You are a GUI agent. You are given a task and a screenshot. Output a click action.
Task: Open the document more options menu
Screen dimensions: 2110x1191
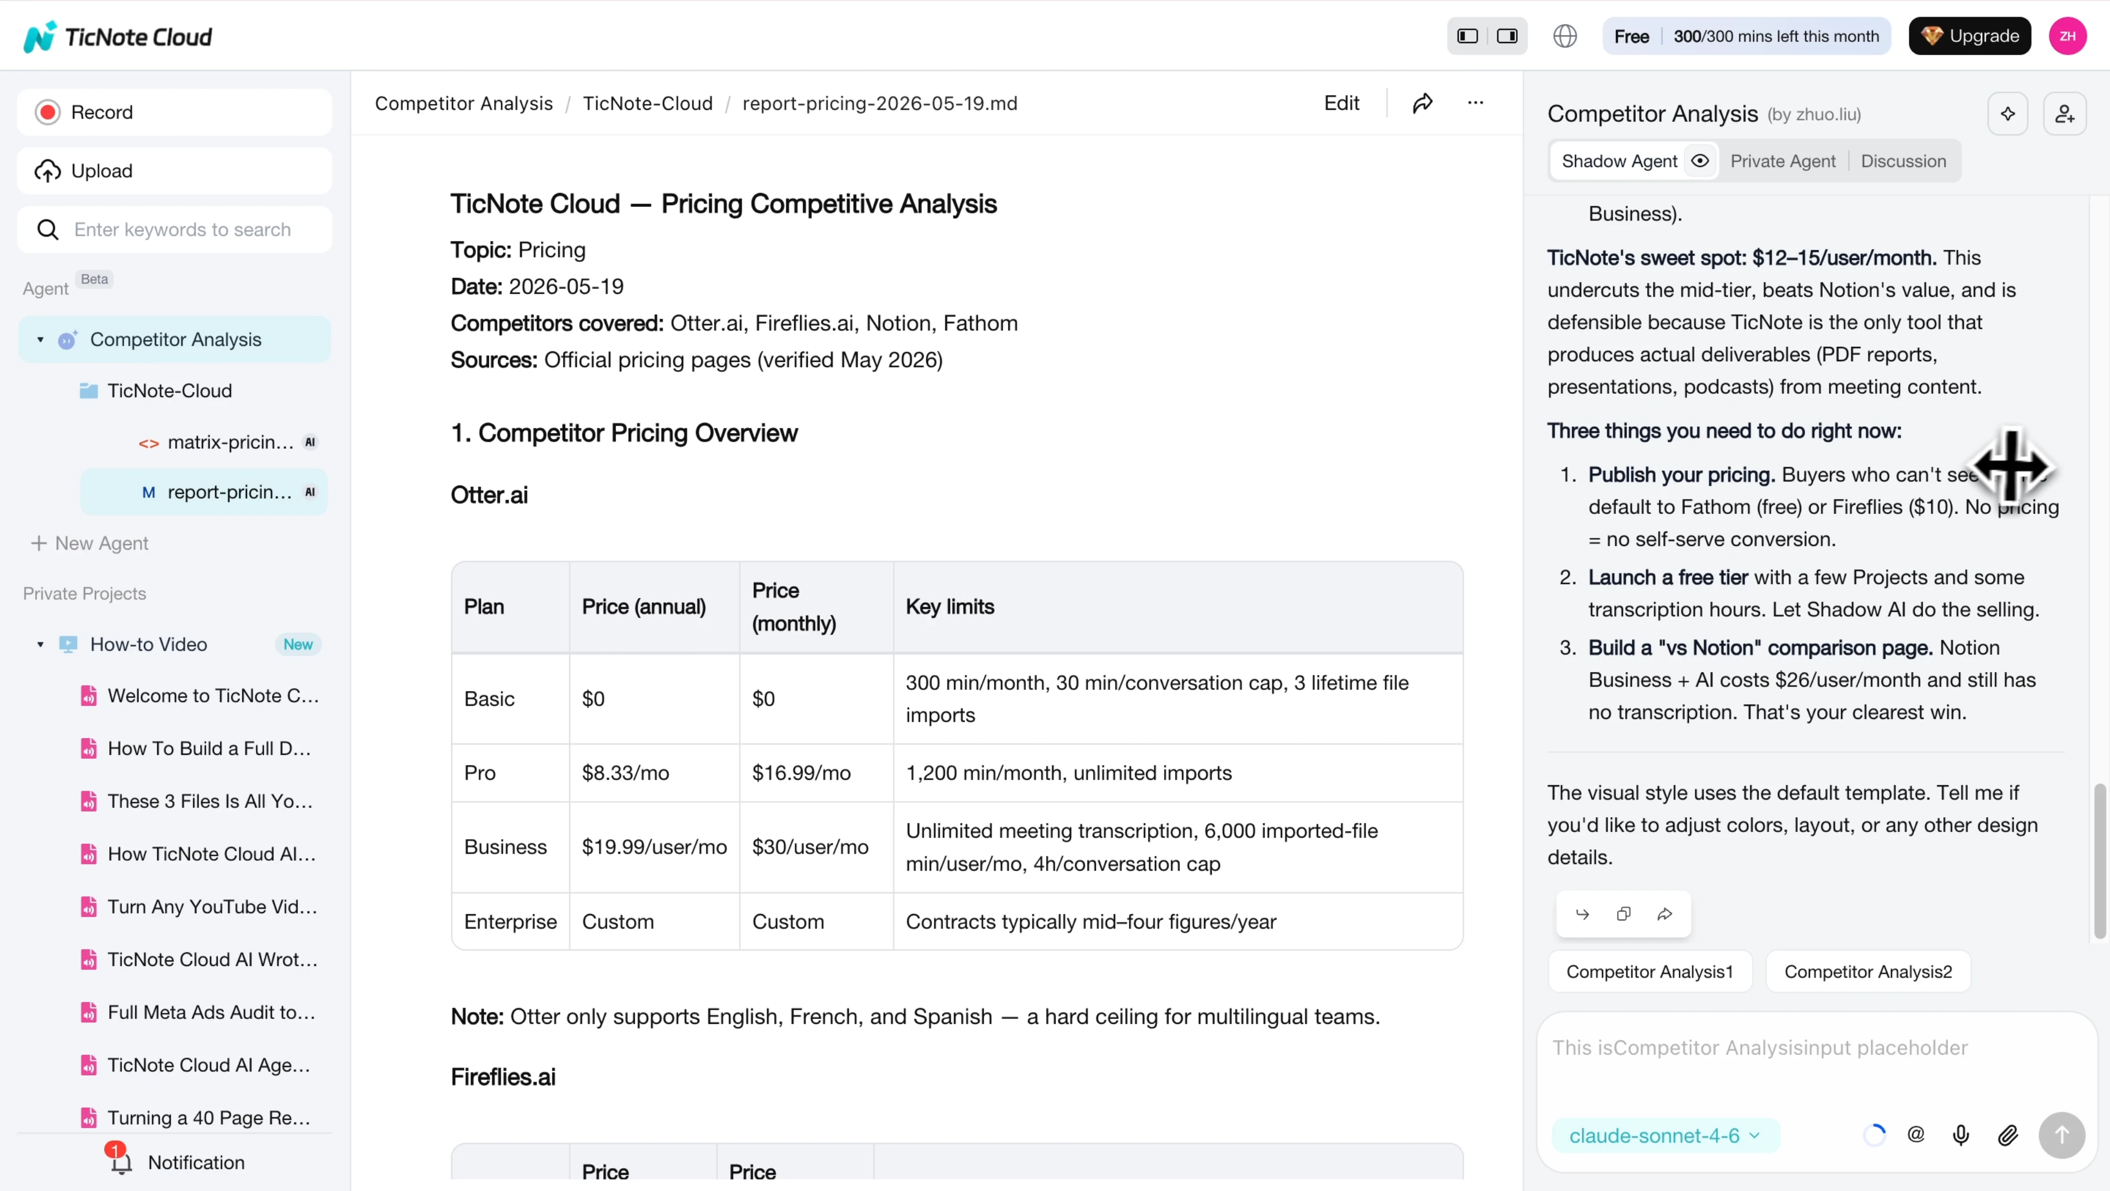pos(1475,103)
